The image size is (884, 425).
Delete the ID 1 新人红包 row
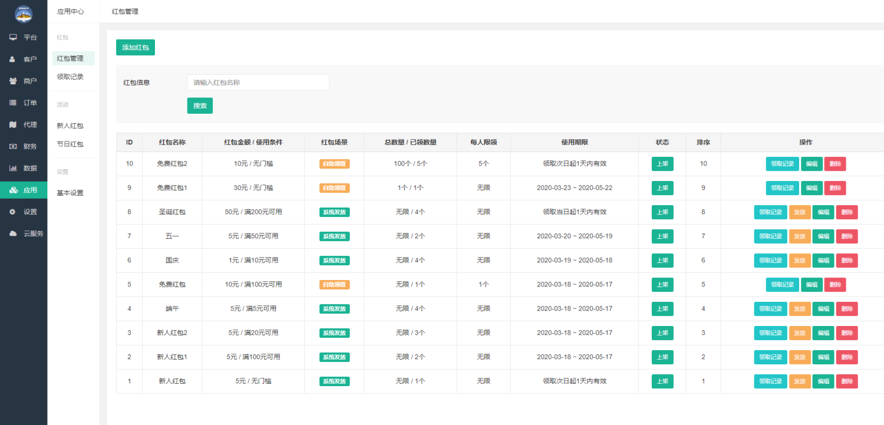(847, 381)
